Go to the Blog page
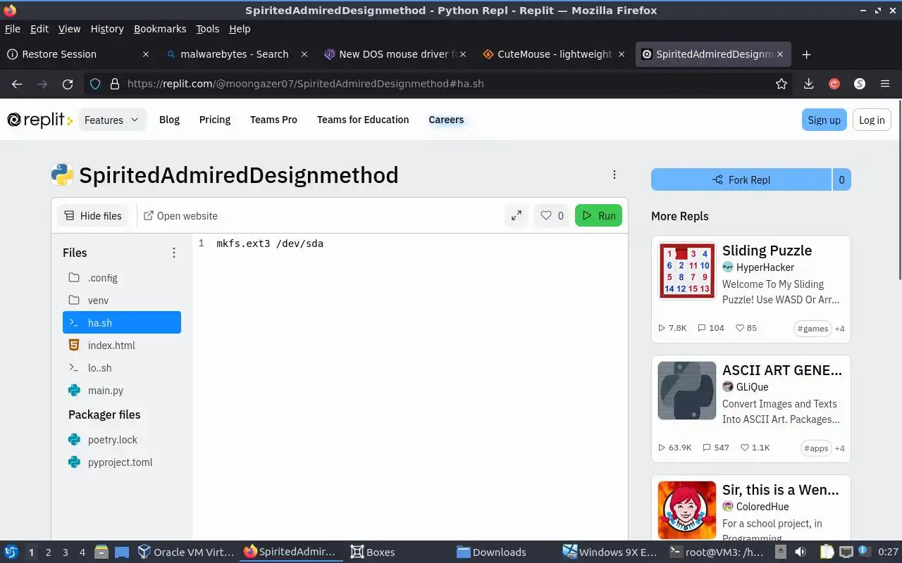Viewport: 902px width, 563px height. (x=169, y=120)
